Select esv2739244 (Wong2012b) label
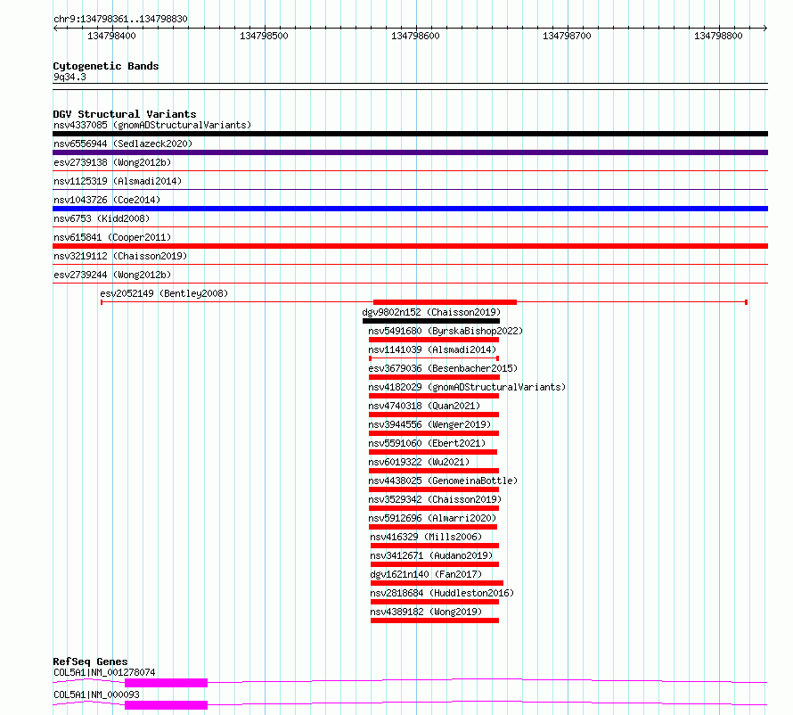The image size is (793, 715). tap(112, 275)
